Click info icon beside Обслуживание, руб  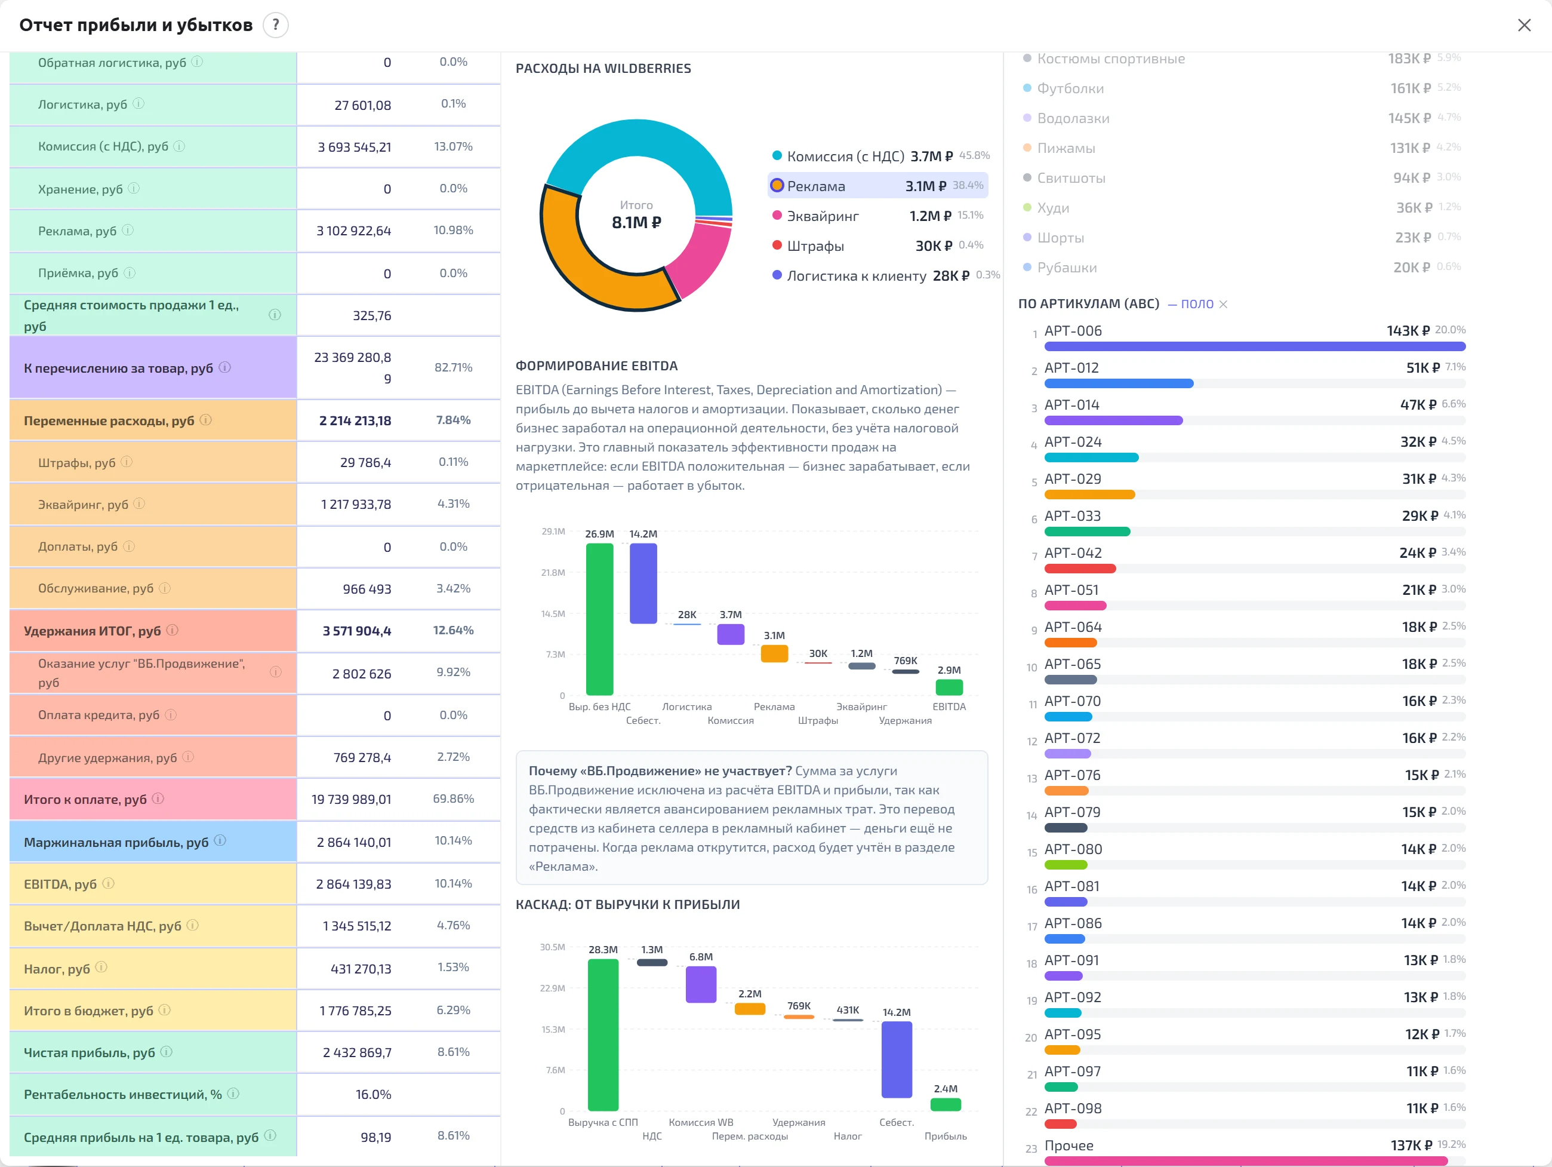(x=165, y=588)
